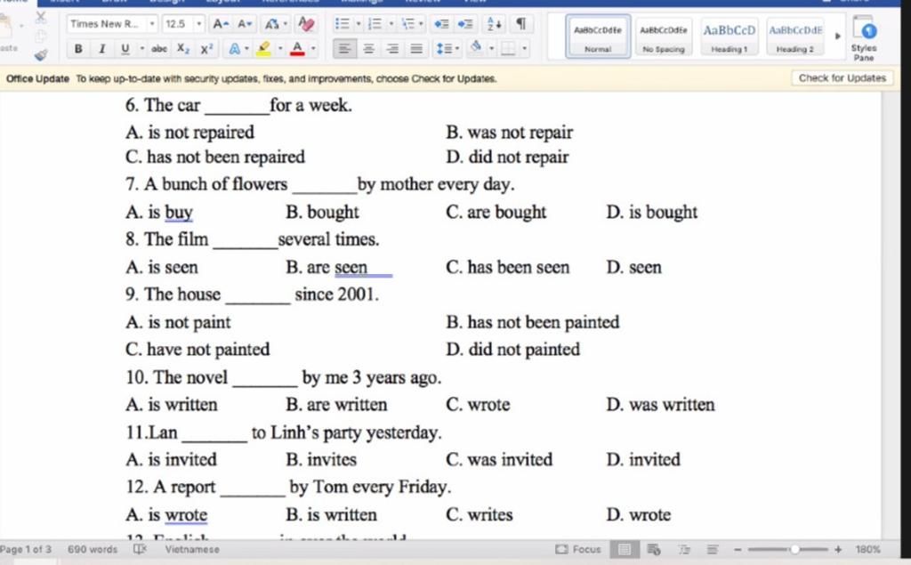Expand the highlight color dropdown arrow
This screenshot has width=911, height=565.
[280, 49]
